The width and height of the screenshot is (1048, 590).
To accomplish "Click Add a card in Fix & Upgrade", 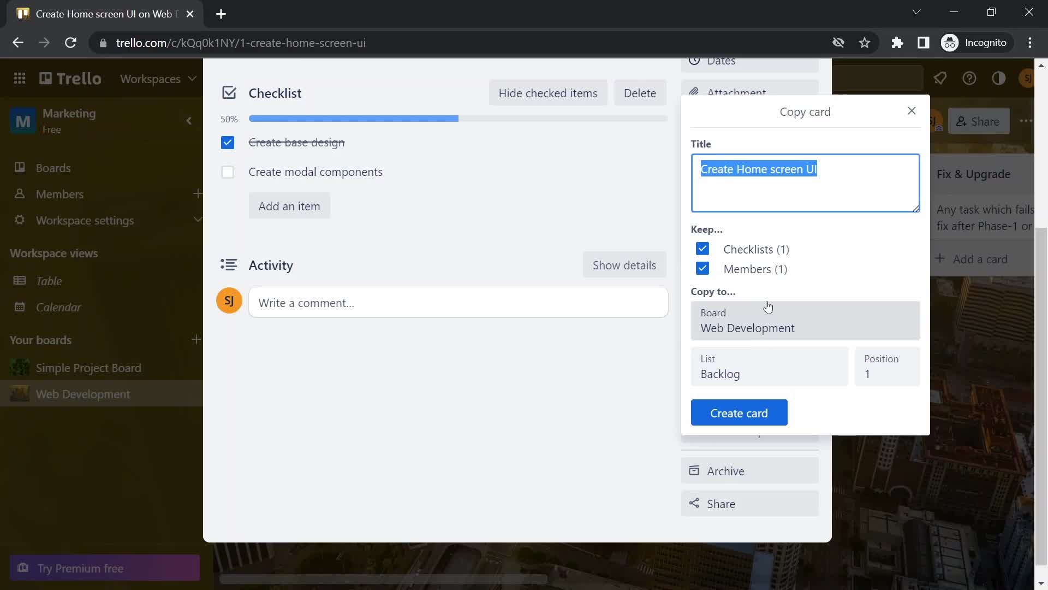I will [x=972, y=259].
